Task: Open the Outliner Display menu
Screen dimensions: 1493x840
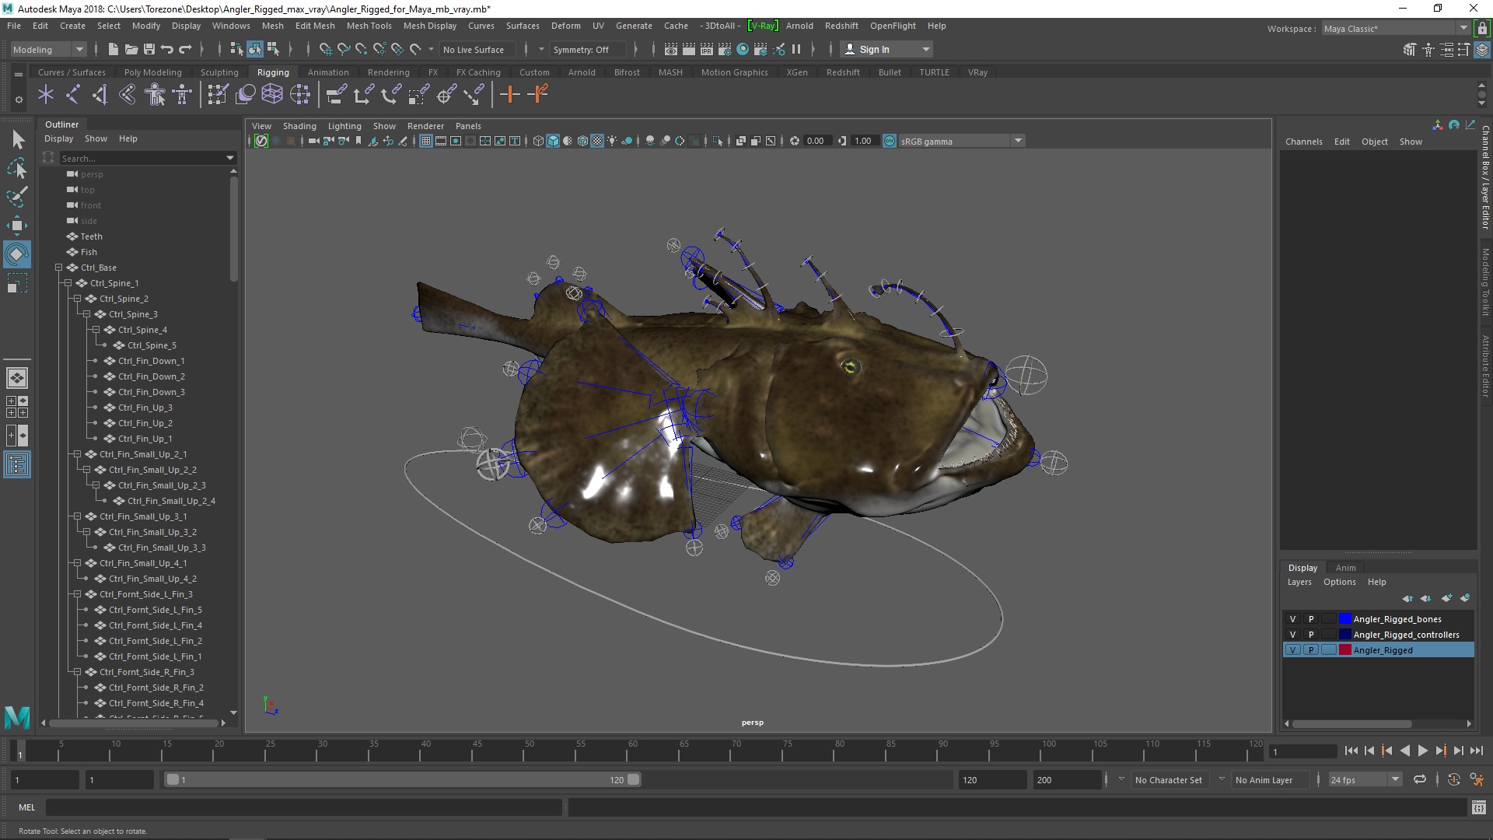Action: click(58, 138)
